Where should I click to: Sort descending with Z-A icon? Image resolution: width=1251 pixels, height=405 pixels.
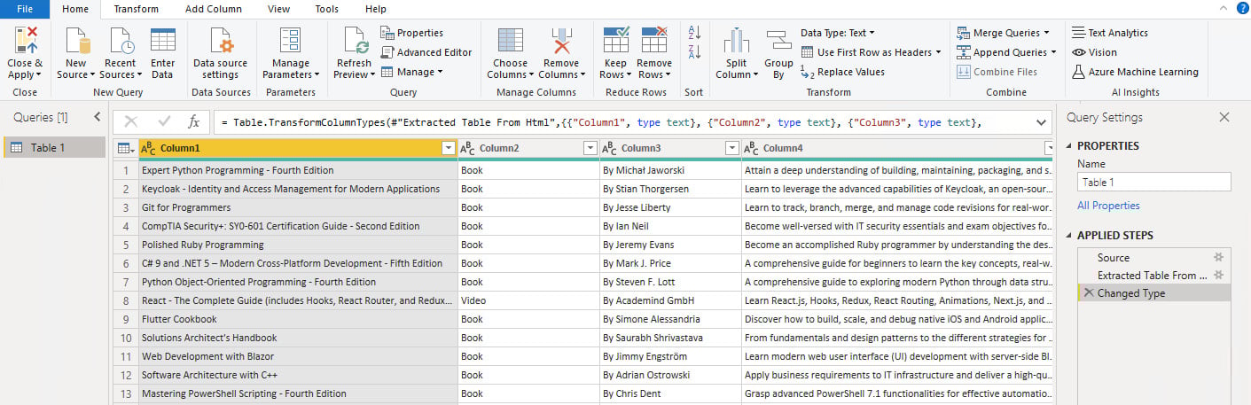coord(694,51)
